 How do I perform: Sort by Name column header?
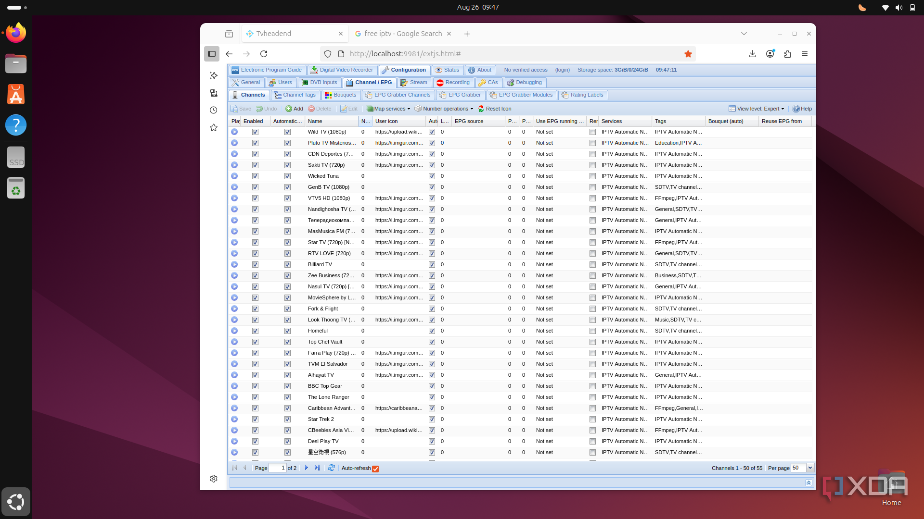[x=332, y=121]
